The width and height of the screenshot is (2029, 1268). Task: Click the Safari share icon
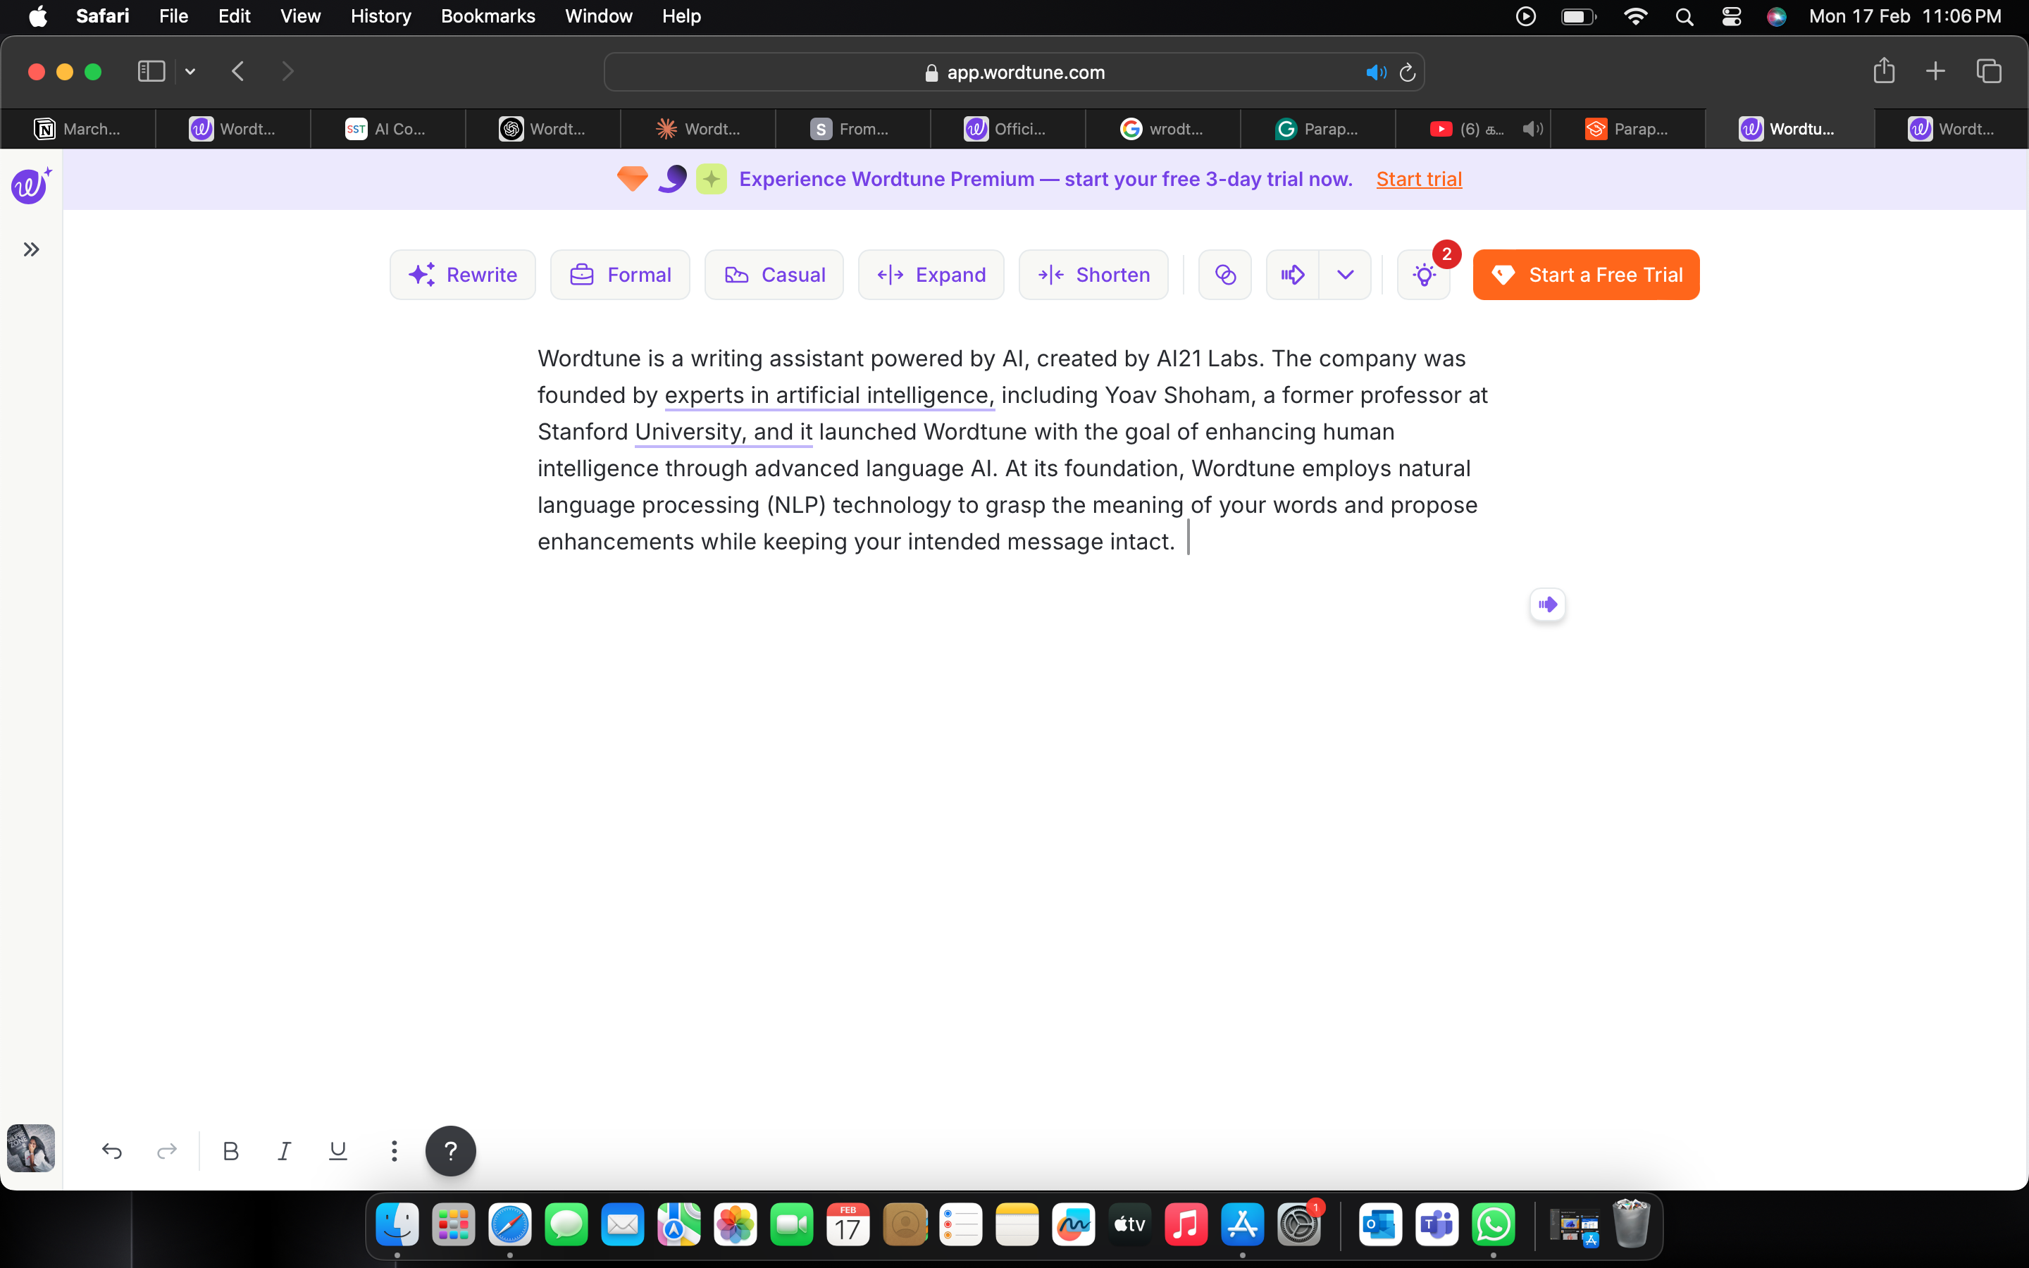click(x=1884, y=70)
